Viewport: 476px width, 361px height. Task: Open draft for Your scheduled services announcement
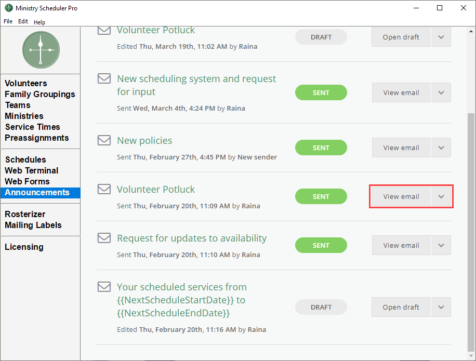[x=401, y=307]
